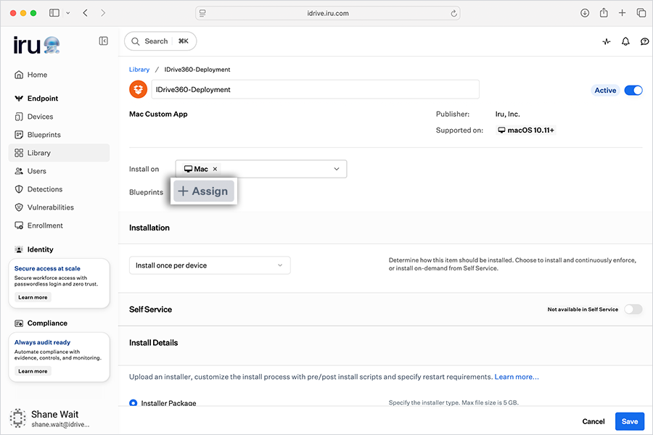
Task: Click the Active status label
Action: pos(605,91)
